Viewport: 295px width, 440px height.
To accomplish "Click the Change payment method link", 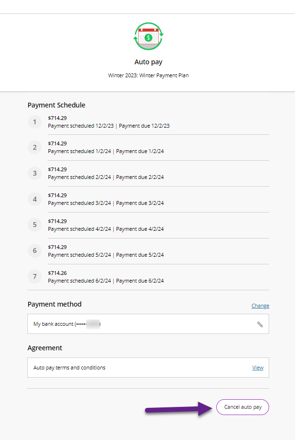I will point(260,306).
